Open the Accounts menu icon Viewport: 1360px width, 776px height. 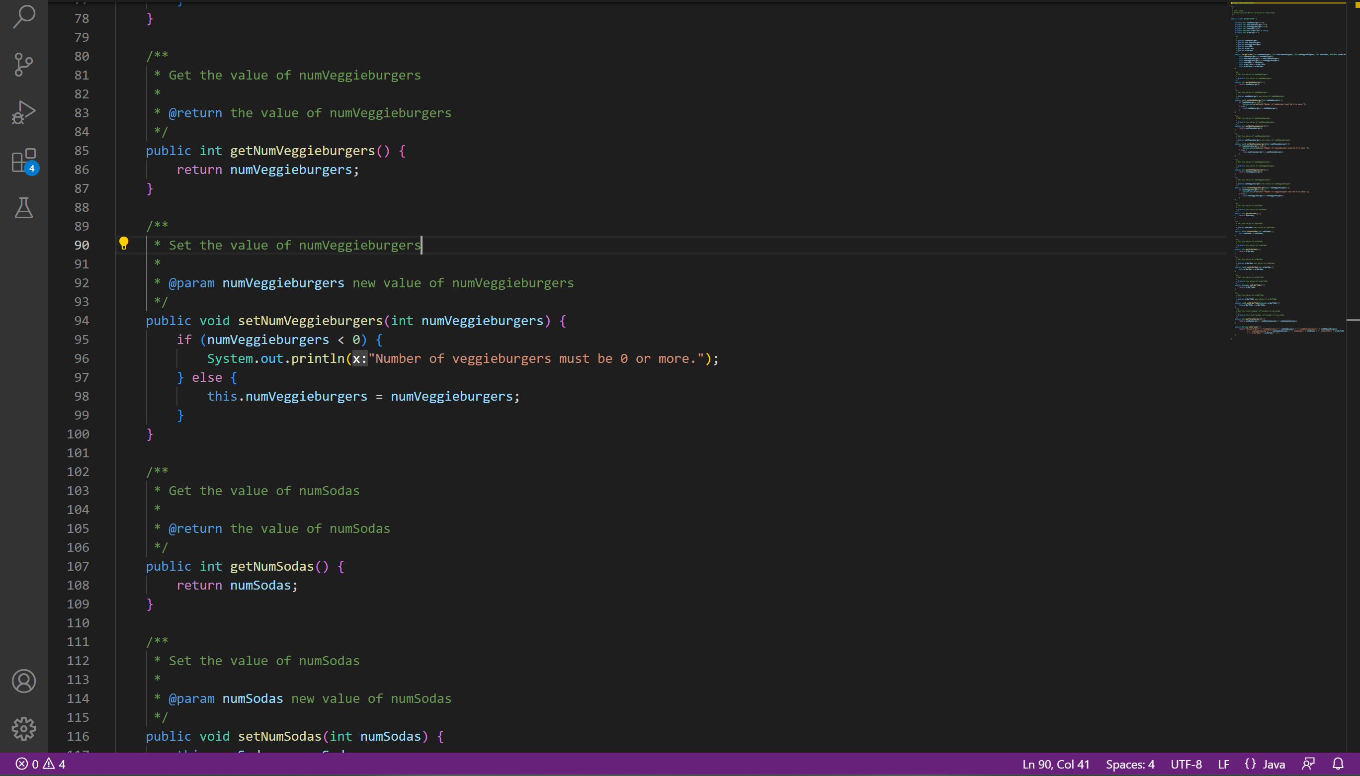pos(23,681)
